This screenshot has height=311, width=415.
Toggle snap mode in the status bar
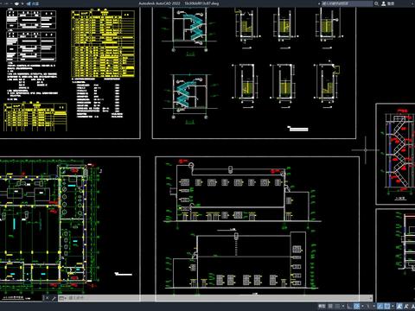point(338,306)
